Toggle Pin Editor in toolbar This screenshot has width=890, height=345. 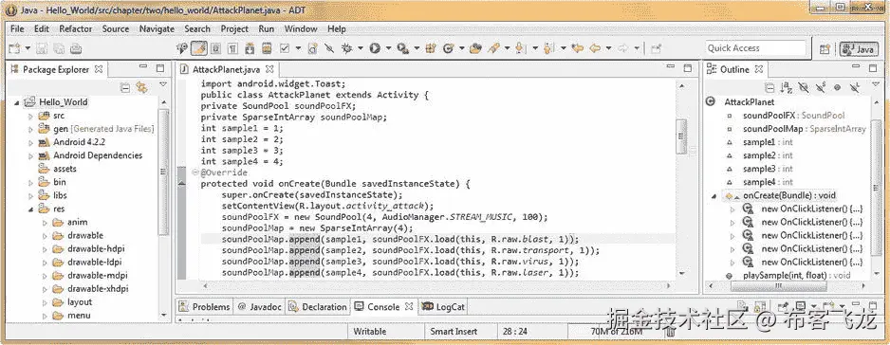coord(656,48)
